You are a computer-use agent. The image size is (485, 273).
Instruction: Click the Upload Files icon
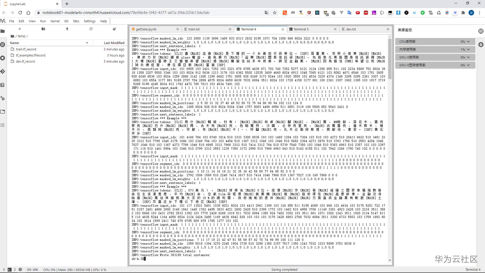pos(67,29)
